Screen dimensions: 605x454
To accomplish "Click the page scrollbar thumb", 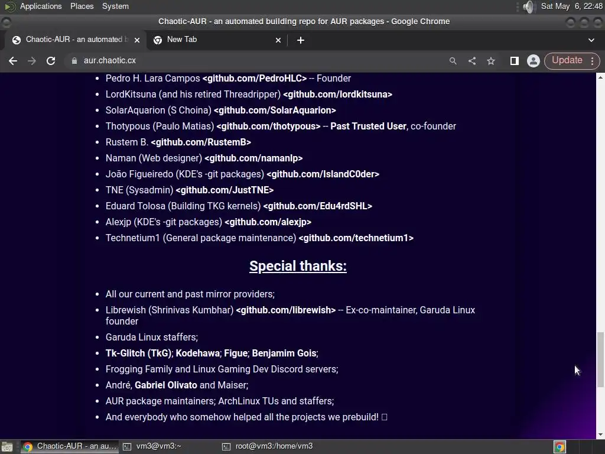I will pos(600,359).
